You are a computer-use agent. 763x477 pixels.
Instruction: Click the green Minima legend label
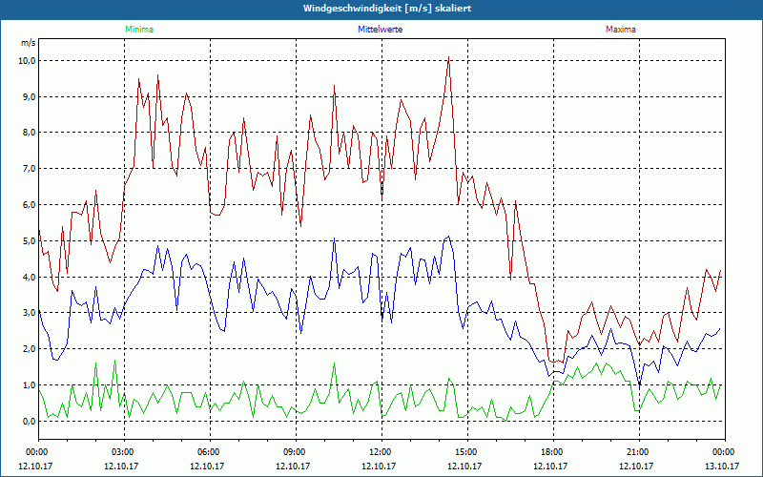point(139,30)
